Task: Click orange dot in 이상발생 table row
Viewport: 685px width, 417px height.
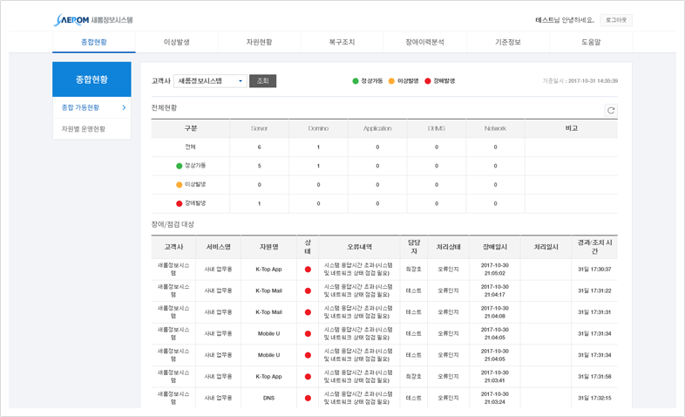Action: [179, 185]
